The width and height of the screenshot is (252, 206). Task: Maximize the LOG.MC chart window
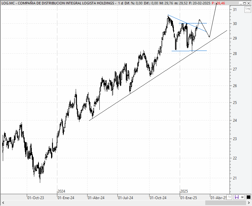pos(245,3)
